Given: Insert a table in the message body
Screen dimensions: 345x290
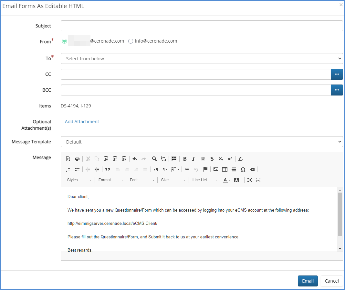Looking at the screenshot, I should click(225, 169).
